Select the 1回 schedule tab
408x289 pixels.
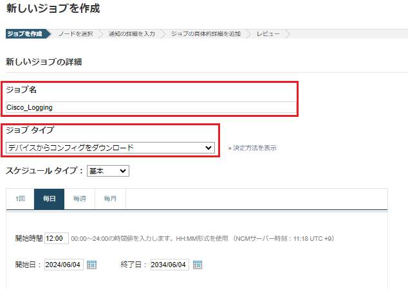[x=20, y=199]
